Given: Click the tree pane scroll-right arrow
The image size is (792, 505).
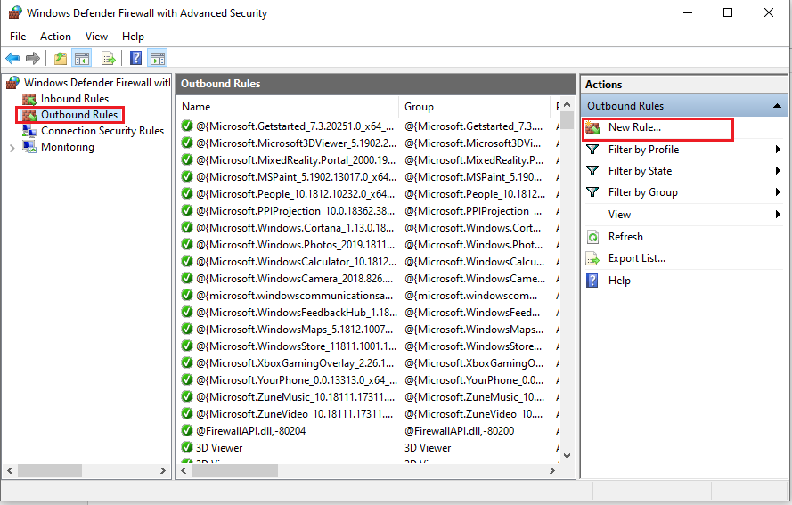Looking at the screenshot, I should 163,470.
